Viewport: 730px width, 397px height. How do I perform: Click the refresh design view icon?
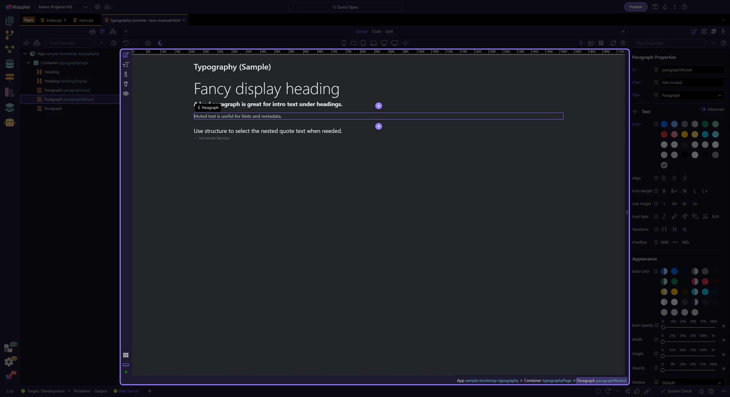[x=613, y=43]
